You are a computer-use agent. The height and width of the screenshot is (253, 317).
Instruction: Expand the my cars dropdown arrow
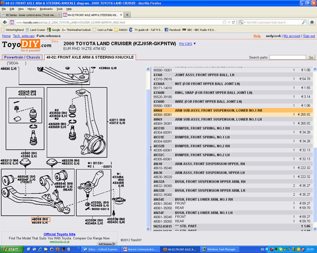click(x=195, y=43)
